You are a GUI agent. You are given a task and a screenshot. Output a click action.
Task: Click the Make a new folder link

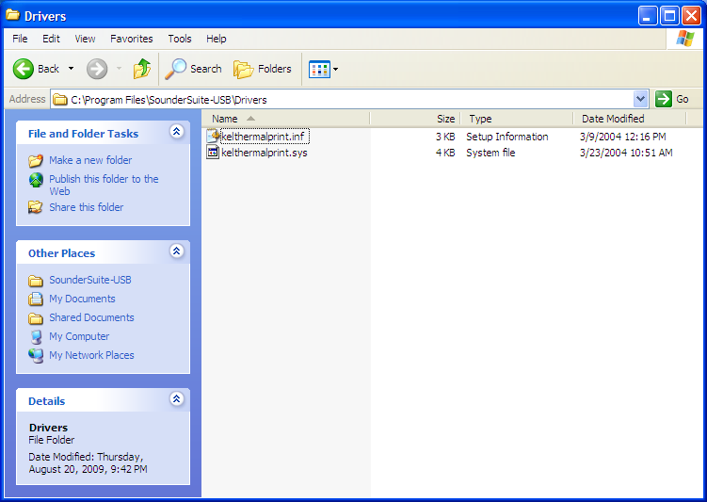(x=90, y=160)
